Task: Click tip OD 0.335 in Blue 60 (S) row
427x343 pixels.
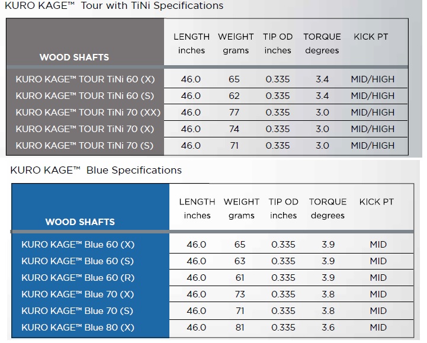Action: tap(284, 261)
